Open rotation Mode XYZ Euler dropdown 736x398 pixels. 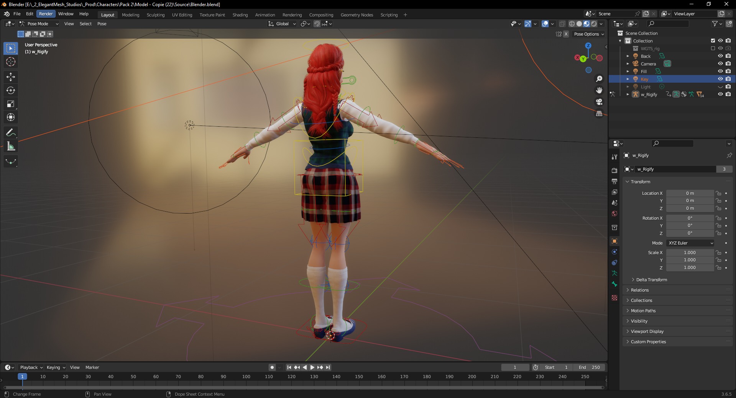tap(690, 243)
